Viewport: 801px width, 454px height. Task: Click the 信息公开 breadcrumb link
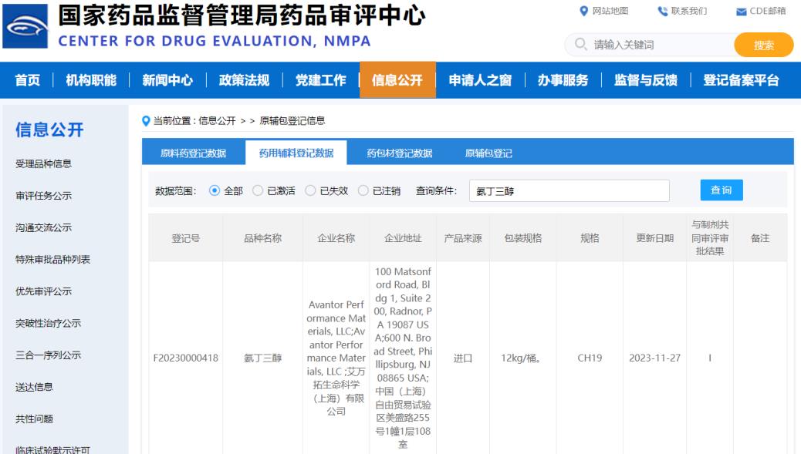pyautogui.click(x=217, y=121)
